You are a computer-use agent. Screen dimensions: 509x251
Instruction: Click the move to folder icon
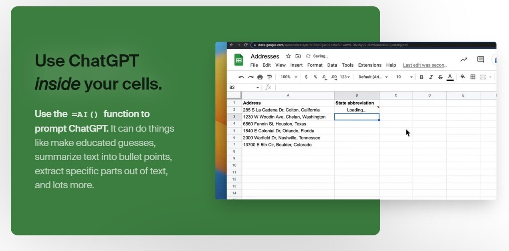[x=298, y=56]
